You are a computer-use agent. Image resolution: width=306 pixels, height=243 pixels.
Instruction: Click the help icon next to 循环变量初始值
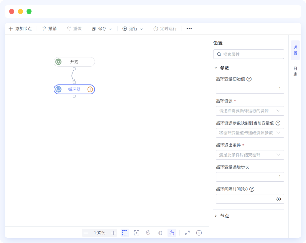click(249, 79)
